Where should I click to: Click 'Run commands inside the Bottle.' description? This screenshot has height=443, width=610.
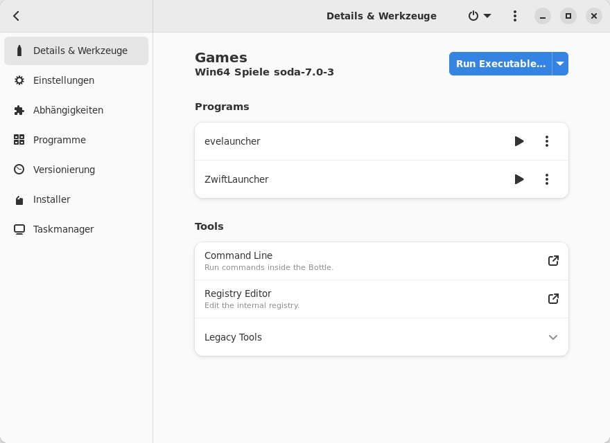tap(269, 267)
